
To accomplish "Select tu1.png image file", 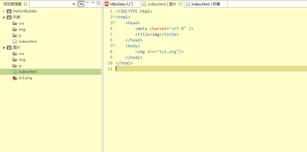I will tap(25, 78).
